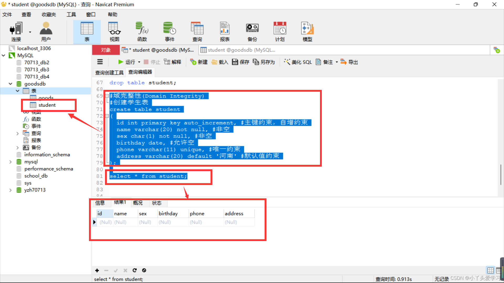Viewport: 504px width, 283px height.
Task: Click the editor vertical scrollbar
Action: (501, 175)
